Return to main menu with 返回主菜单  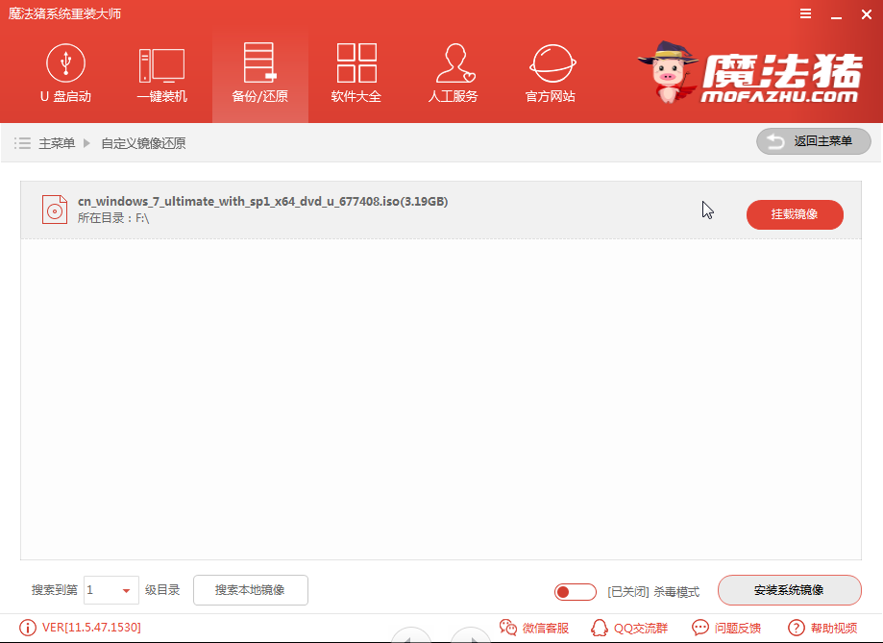click(x=813, y=141)
